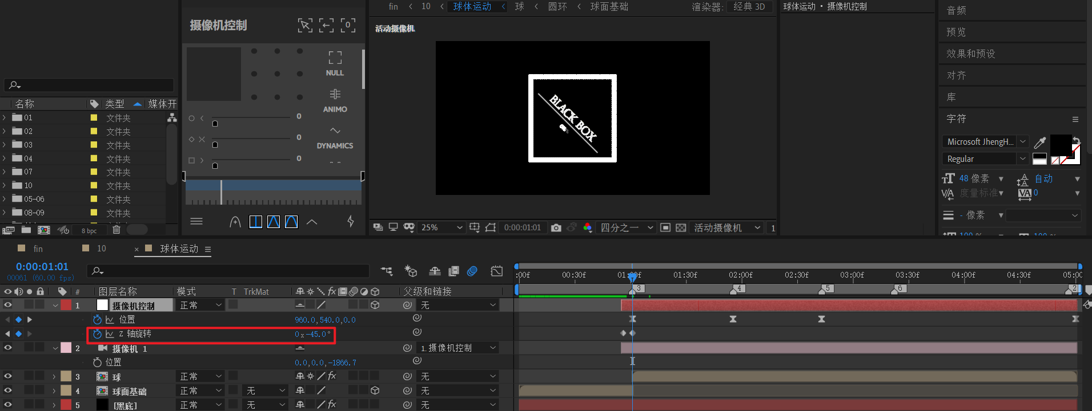Toggle the hide shy layers icon
The height and width of the screenshot is (411, 1092).
coord(435,271)
